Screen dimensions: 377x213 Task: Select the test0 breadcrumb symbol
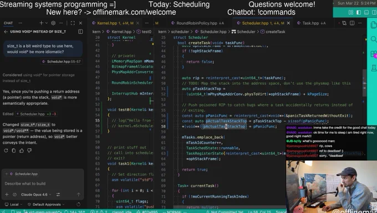click(x=144, y=32)
